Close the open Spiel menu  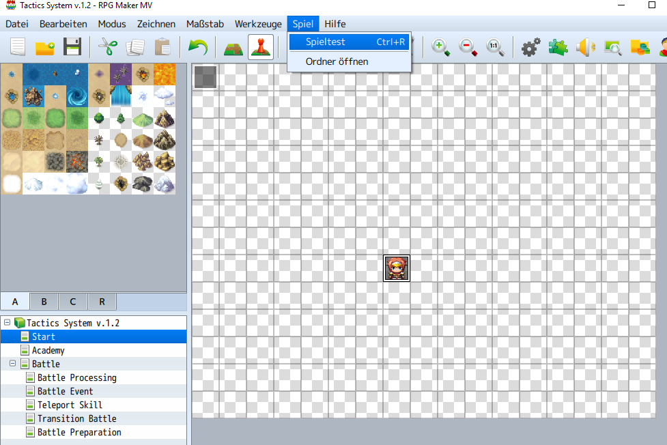[x=303, y=24]
